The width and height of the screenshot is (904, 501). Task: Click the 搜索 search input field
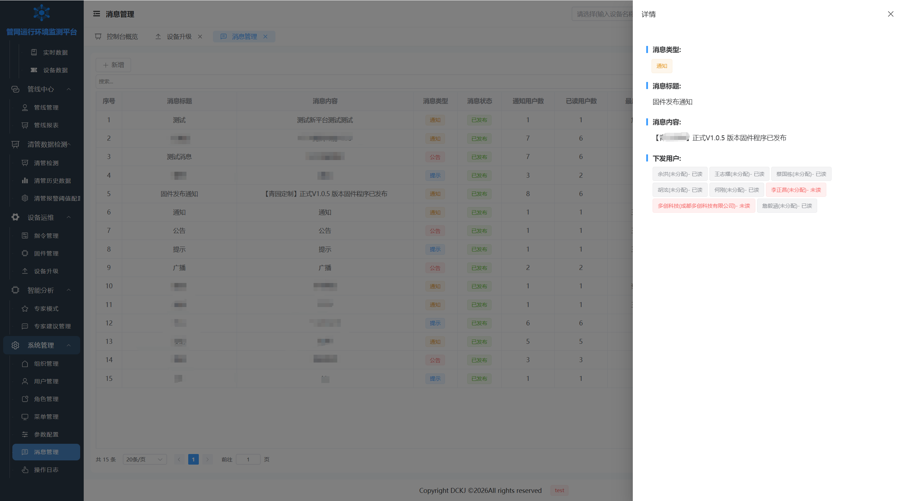(x=364, y=81)
